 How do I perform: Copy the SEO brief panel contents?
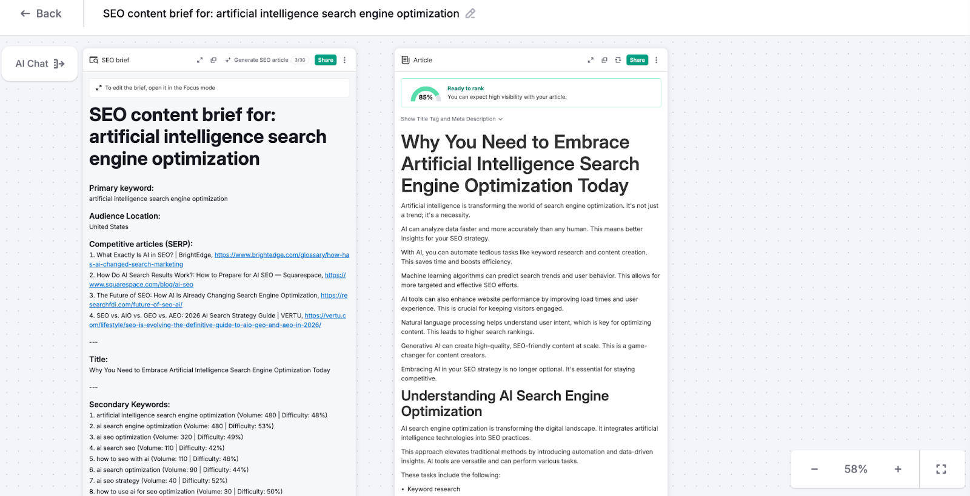point(213,60)
